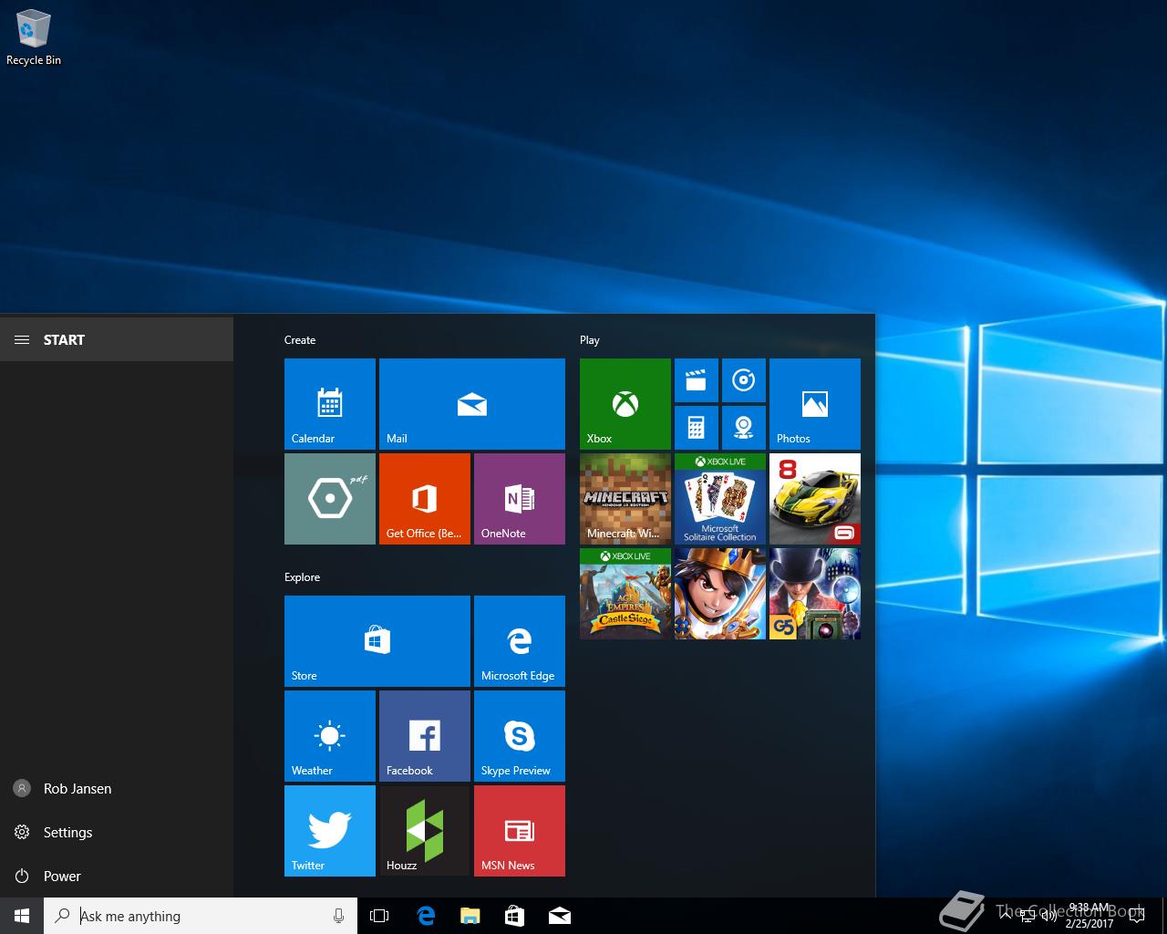Open the Calculator small tile
Screen dimensions: 1167x934
(x=697, y=428)
